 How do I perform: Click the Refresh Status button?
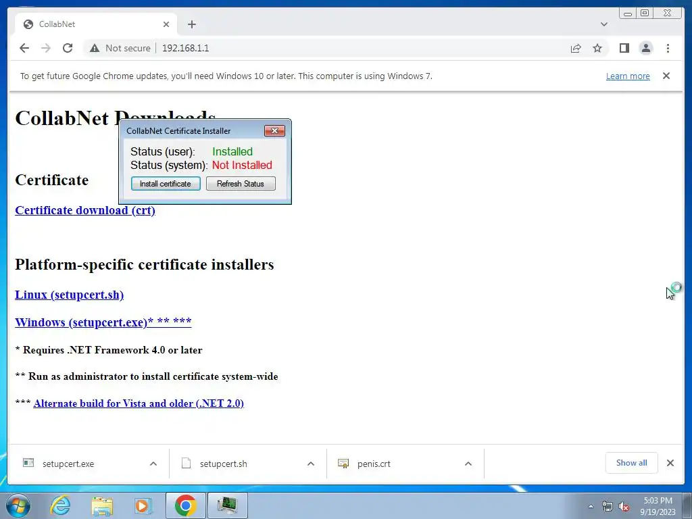241,184
